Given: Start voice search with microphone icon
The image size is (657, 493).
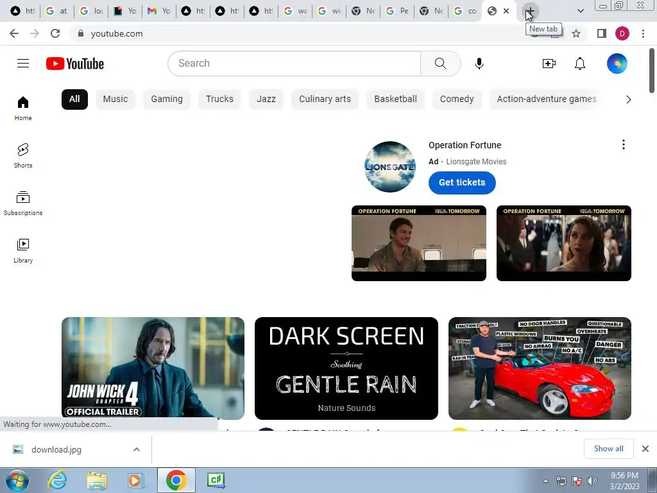Looking at the screenshot, I should pyautogui.click(x=479, y=64).
